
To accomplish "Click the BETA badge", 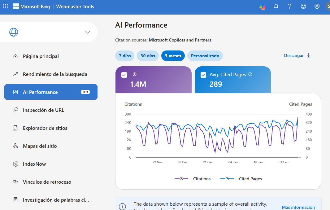I will coord(85,92).
